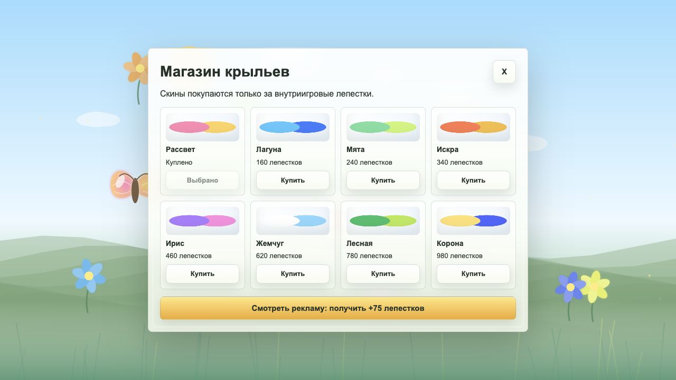Click the 240 лепестков price
Image resolution: width=676 pixels, height=380 pixels.
[369, 162]
